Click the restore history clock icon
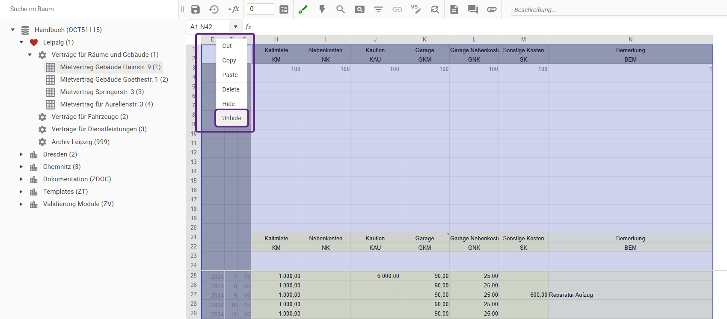Viewport: 727px width, 319px height. (214, 9)
